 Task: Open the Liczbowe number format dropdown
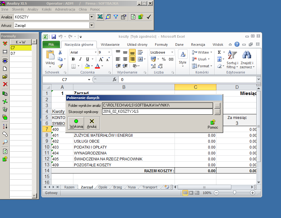pos(172,52)
